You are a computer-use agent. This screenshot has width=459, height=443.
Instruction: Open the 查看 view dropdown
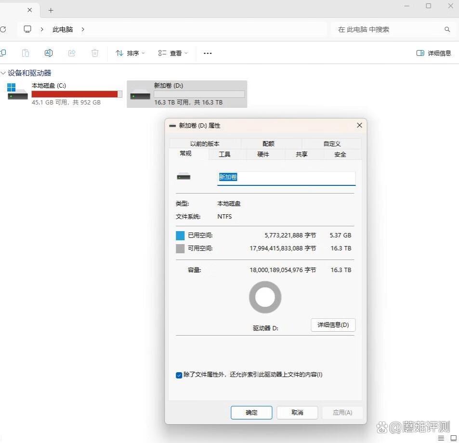pyautogui.click(x=173, y=53)
